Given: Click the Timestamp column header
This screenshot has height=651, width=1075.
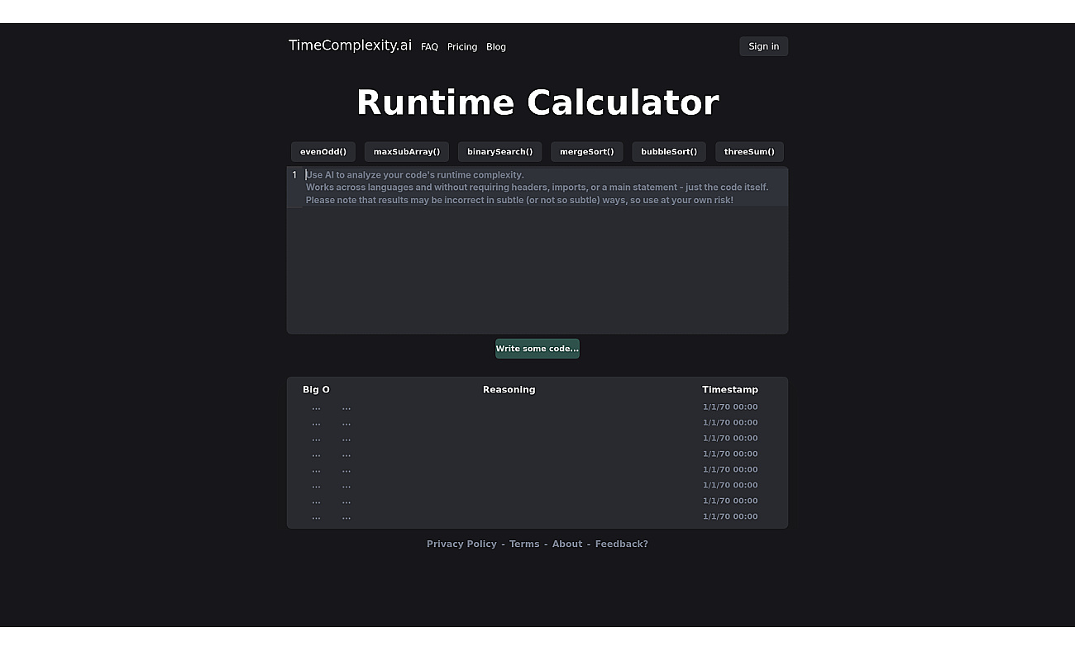Looking at the screenshot, I should tap(730, 390).
